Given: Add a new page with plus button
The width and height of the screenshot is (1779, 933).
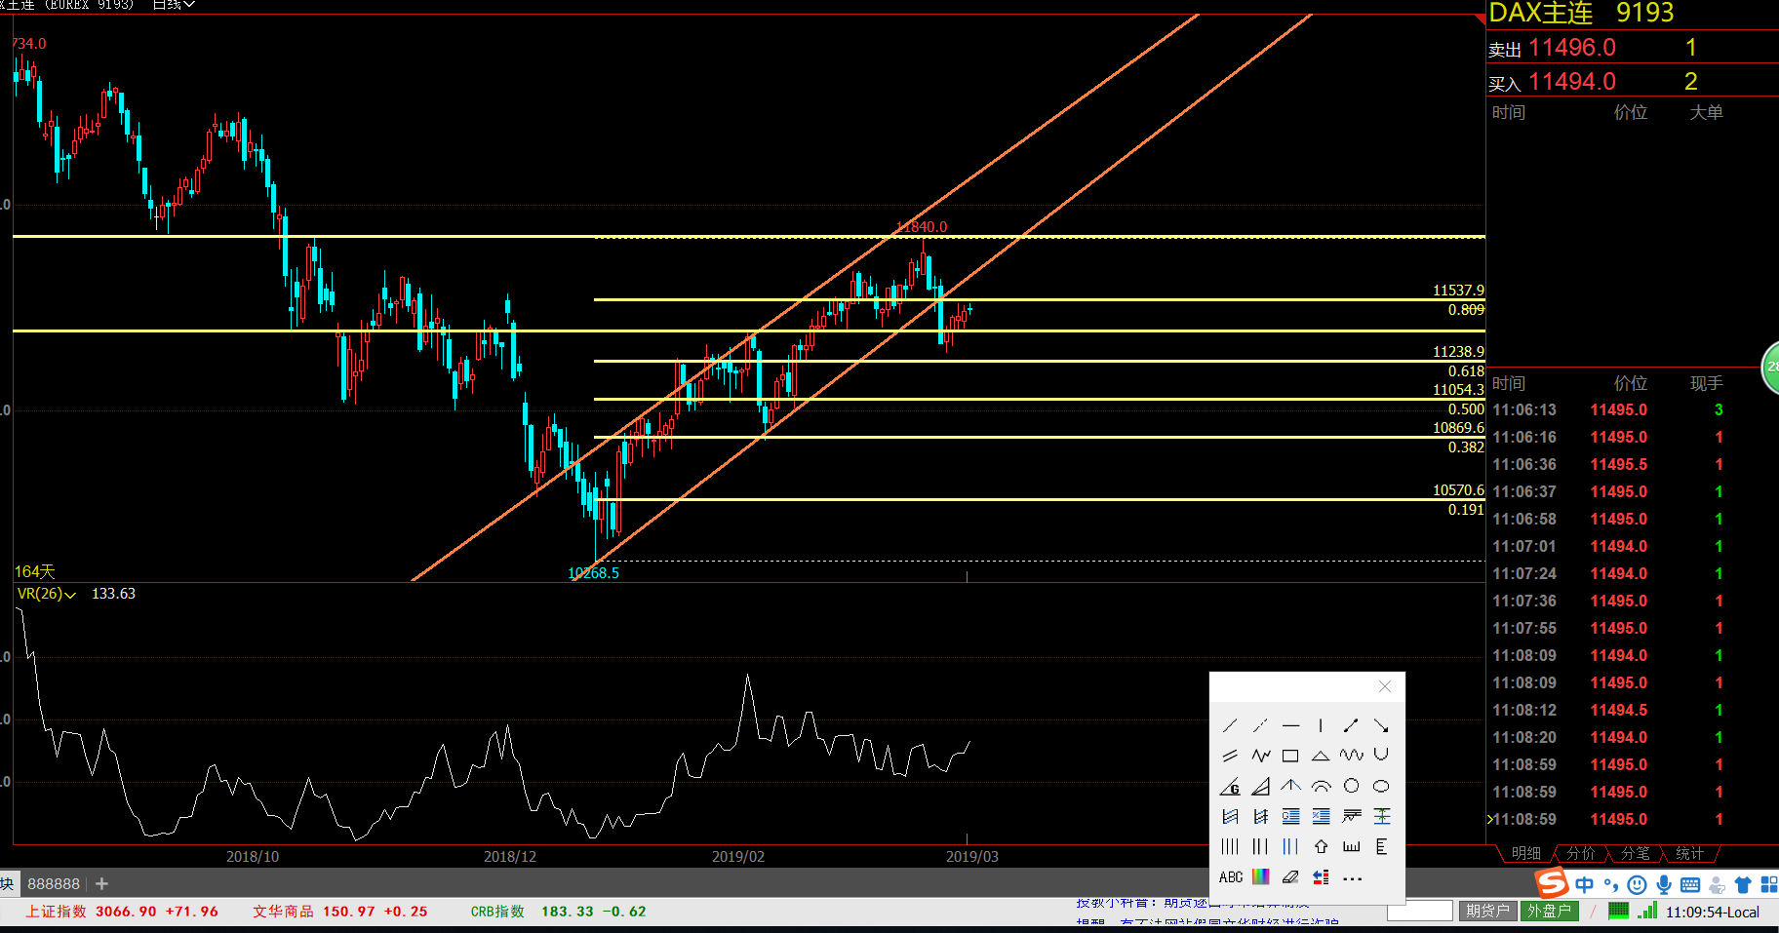Looking at the screenshot, I should [x=101, y=883].
